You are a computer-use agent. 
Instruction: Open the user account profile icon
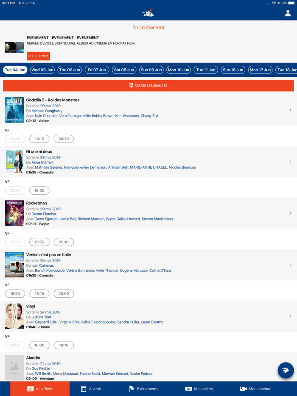[x=288, y=13]
